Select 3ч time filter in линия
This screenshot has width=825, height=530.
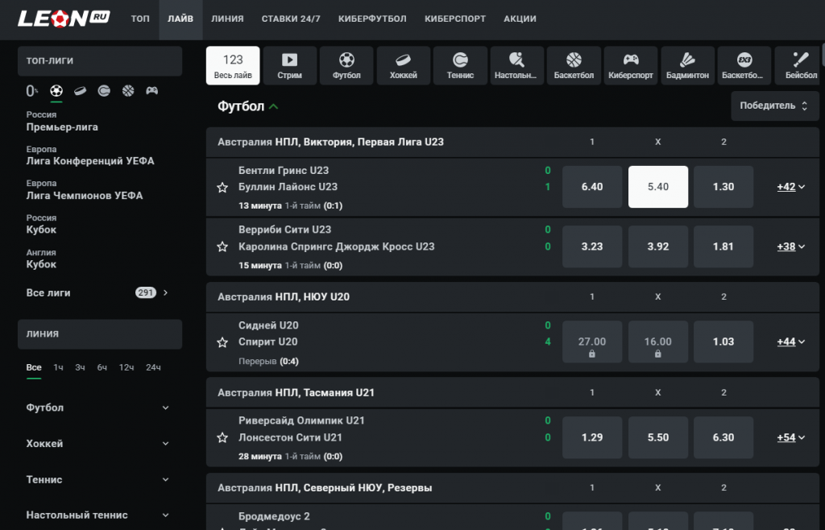[x=80, y=367]
